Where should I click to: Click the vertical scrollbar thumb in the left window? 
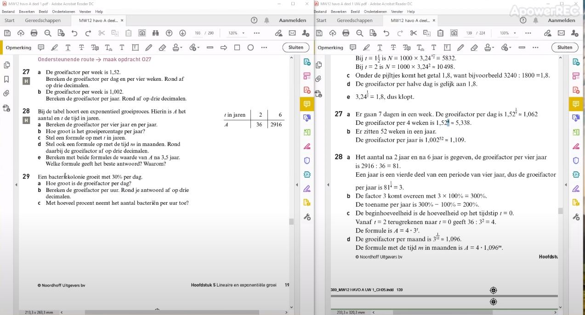pos(291,221)
